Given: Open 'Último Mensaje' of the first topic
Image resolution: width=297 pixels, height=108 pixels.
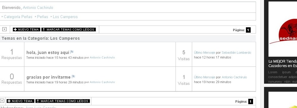Looking at the screenshot, I should point(204,53).
